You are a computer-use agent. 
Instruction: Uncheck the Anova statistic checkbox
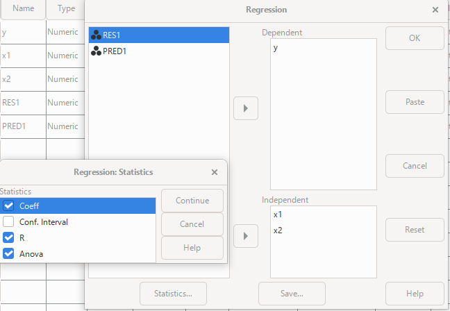(x=8, y=253)
